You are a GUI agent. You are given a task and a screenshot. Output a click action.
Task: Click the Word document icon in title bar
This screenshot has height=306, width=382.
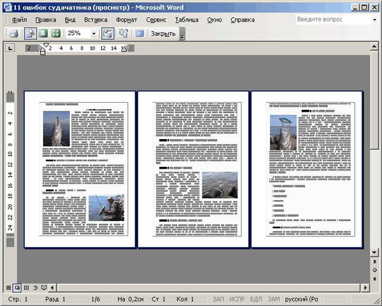pos(8,7)
